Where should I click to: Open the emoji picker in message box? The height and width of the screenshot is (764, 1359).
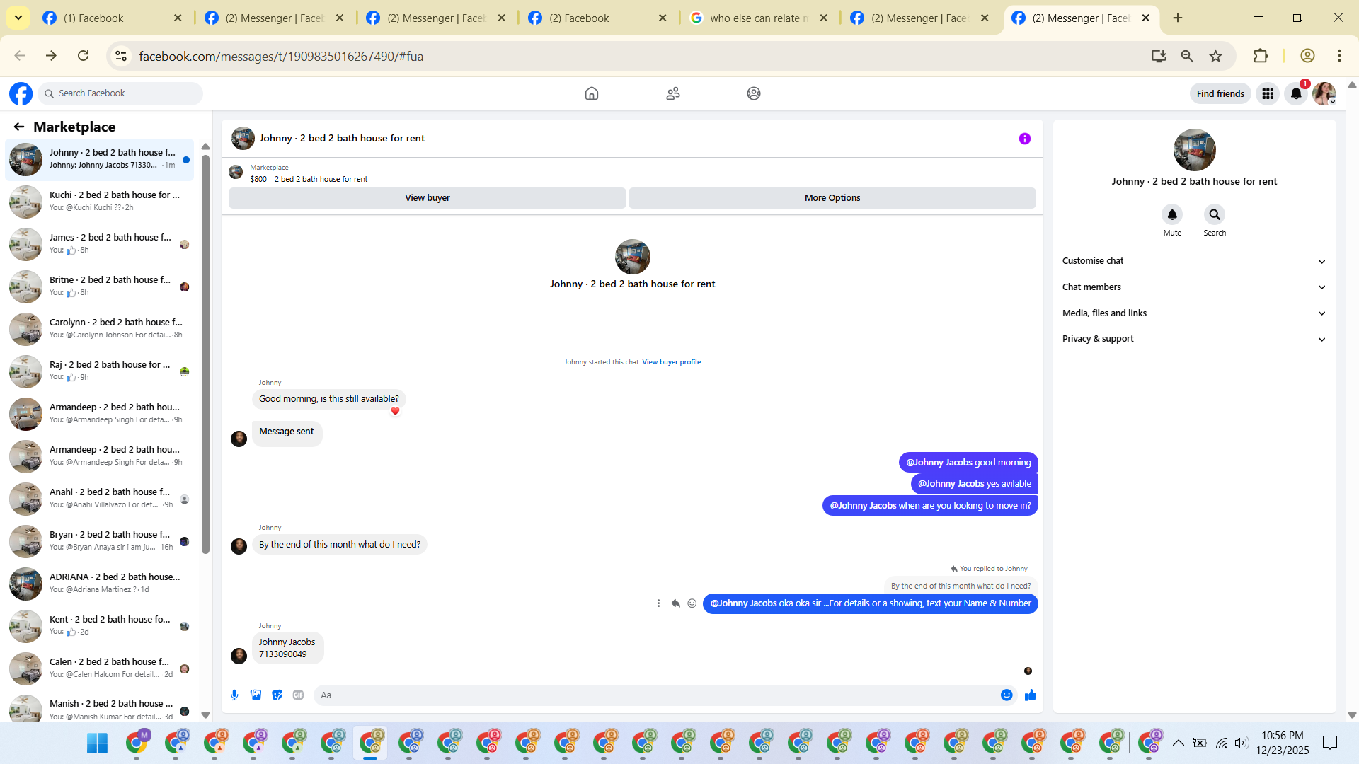point(1007,695)
